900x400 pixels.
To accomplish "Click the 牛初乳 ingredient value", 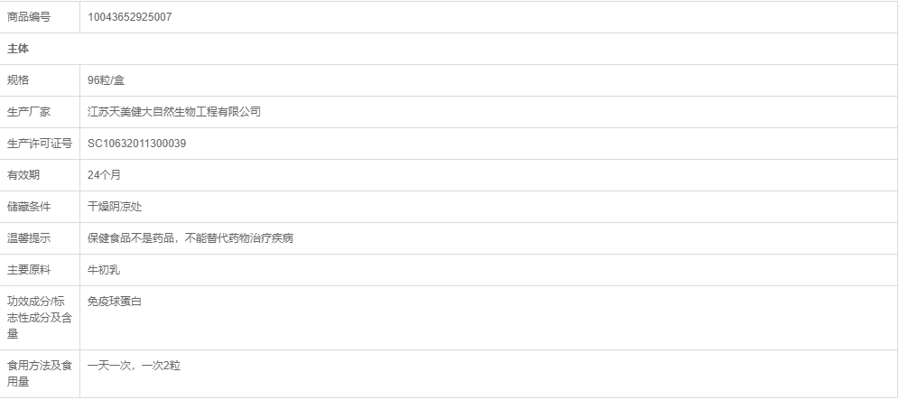I will pos(104,270).
